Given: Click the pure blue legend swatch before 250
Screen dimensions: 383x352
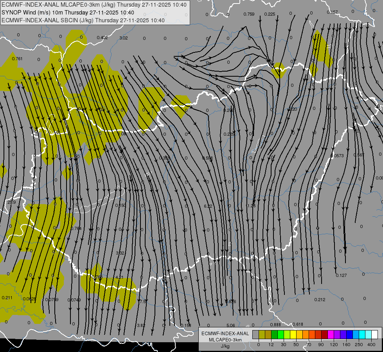Looking at the screenshot, I should tap(349, 335).
